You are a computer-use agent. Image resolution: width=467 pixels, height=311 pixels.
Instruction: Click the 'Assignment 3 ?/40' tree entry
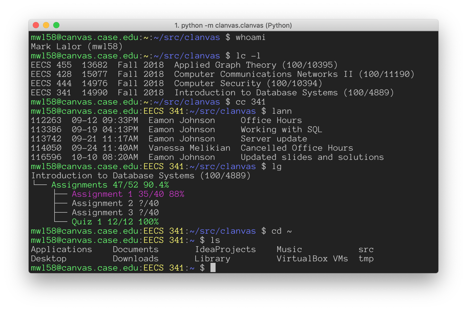click(x=115, y=213)
